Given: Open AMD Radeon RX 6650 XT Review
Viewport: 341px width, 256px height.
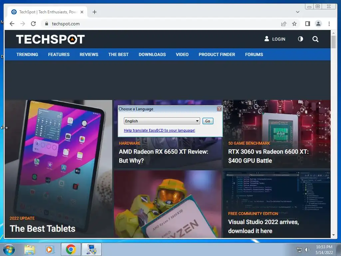Looking at the screenshot, I should [163, 156].
